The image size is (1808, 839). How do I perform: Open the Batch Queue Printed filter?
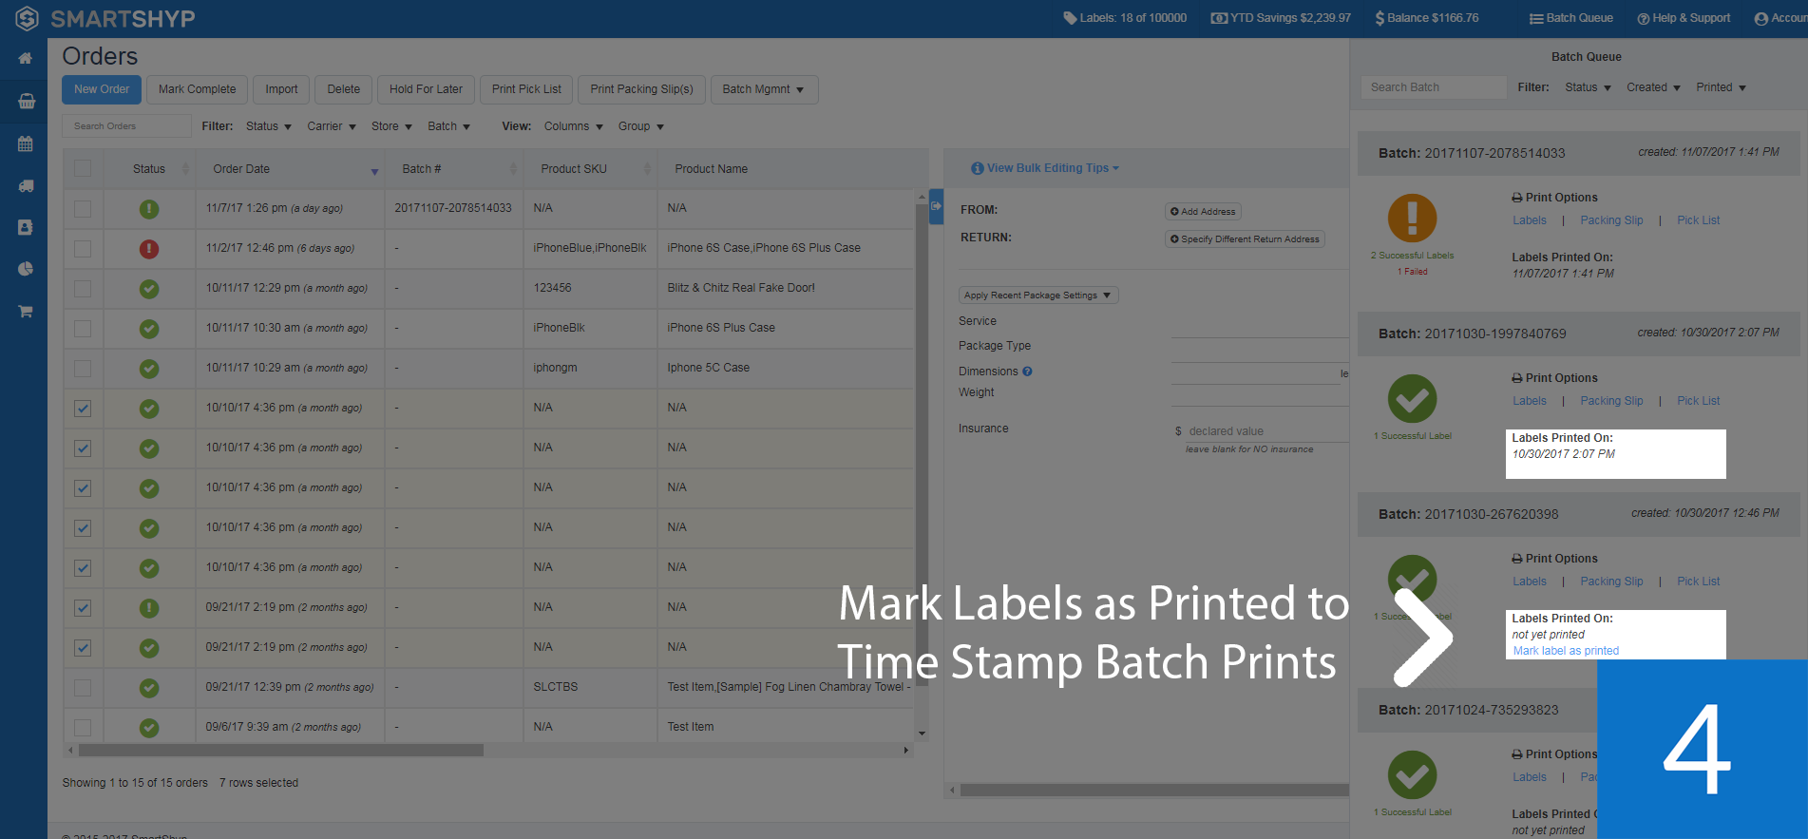1721,87
